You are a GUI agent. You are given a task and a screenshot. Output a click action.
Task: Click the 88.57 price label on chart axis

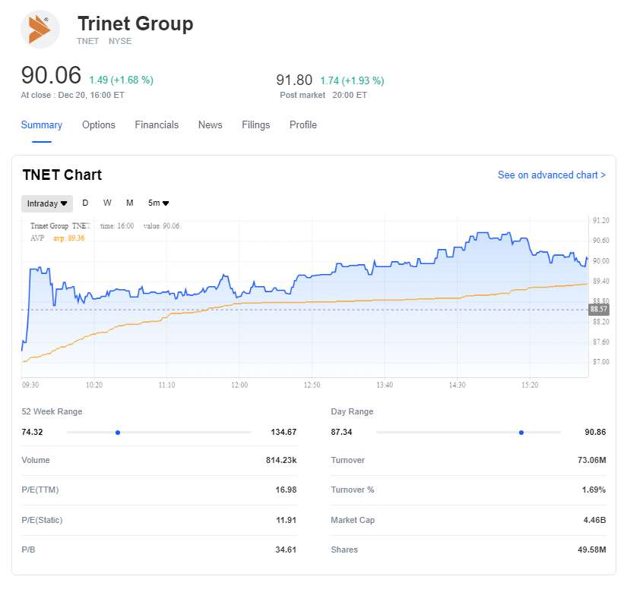pyautogui.click(x=599, y=310)
